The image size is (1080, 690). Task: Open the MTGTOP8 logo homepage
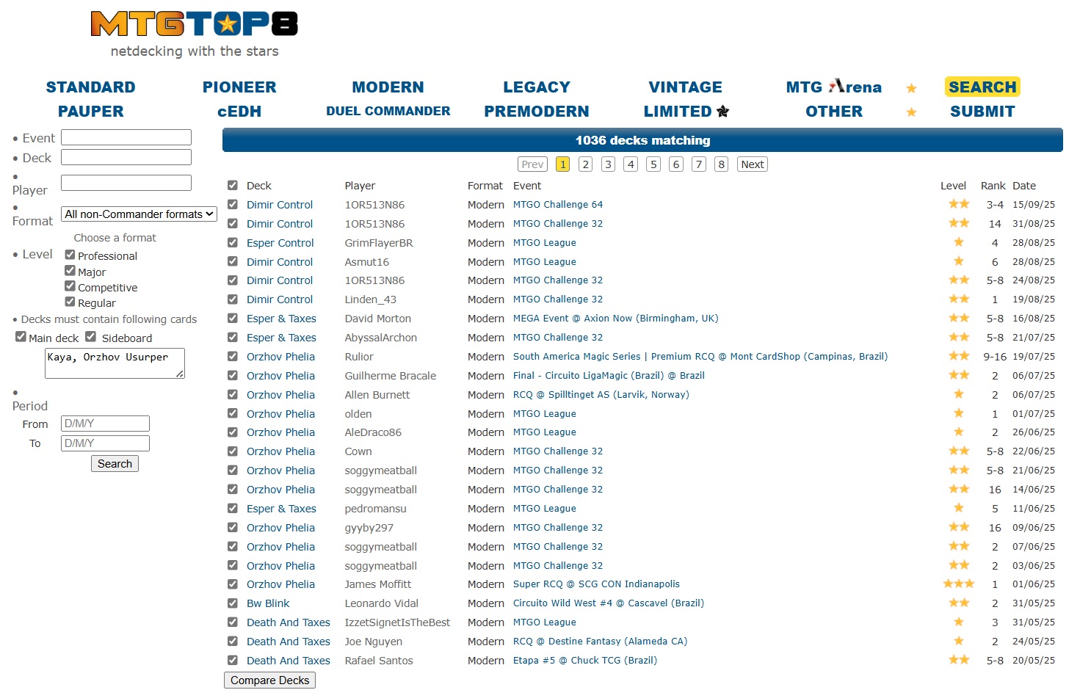[194, 24]
